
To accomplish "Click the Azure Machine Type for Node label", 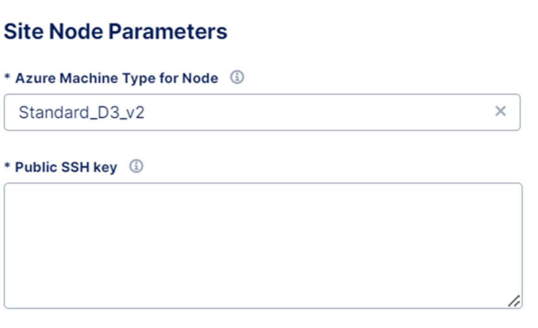I will tap(116, 78).
